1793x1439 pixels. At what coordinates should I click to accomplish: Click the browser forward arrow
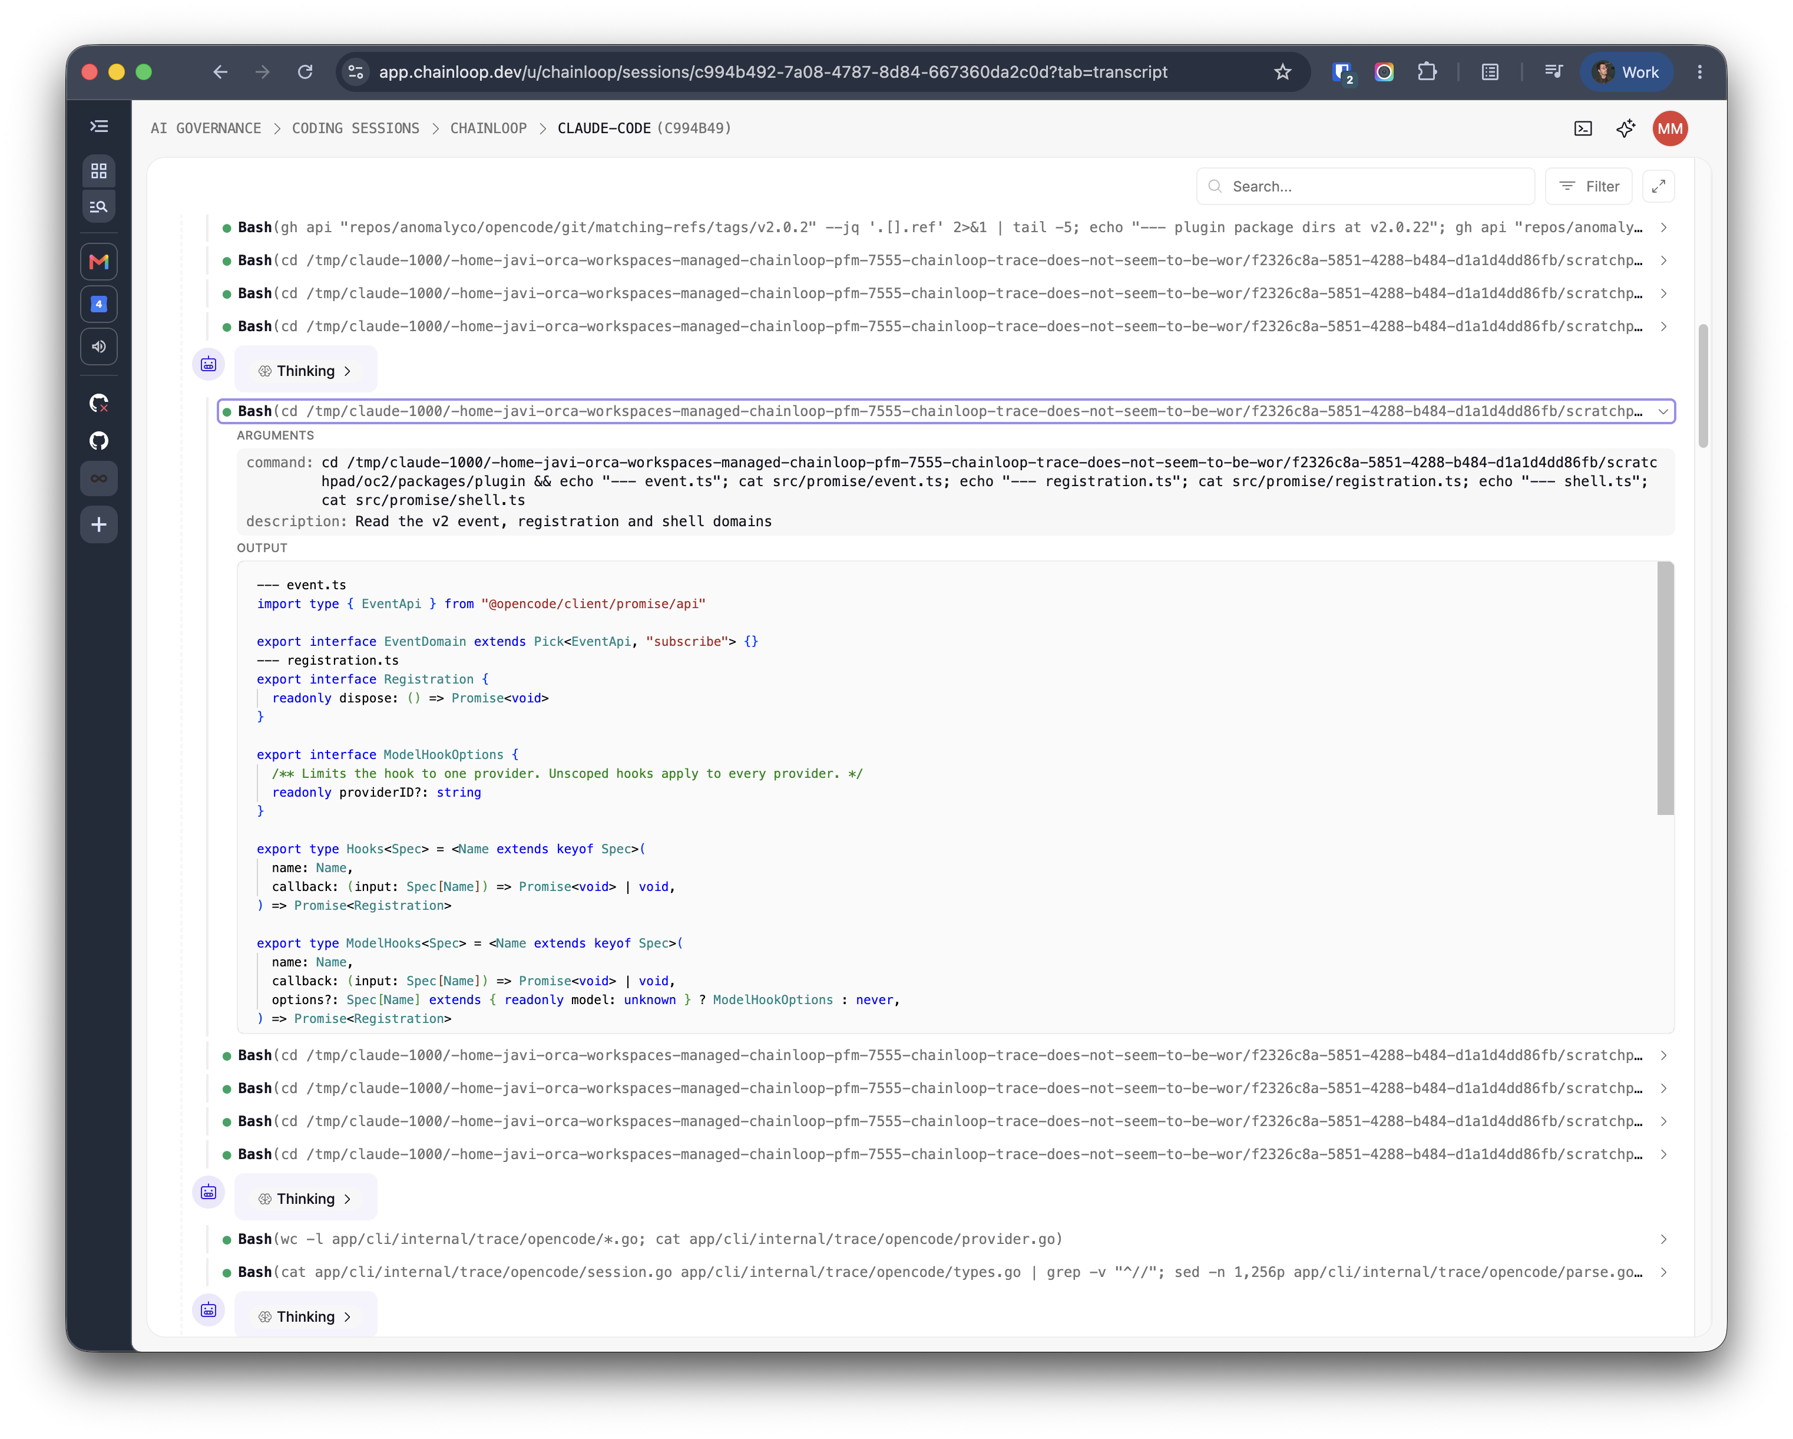pos(263,72)
